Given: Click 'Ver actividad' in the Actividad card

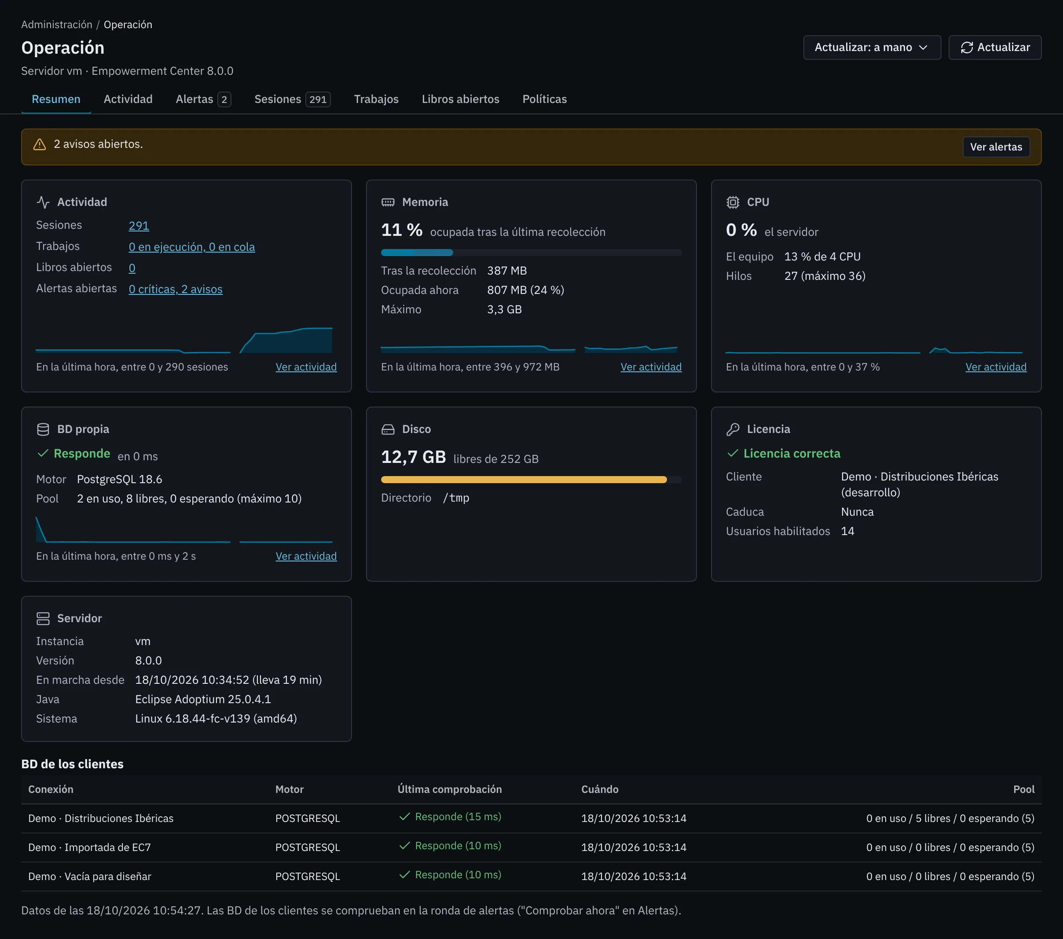Looking at the screenshot, I should click(306, 367).
